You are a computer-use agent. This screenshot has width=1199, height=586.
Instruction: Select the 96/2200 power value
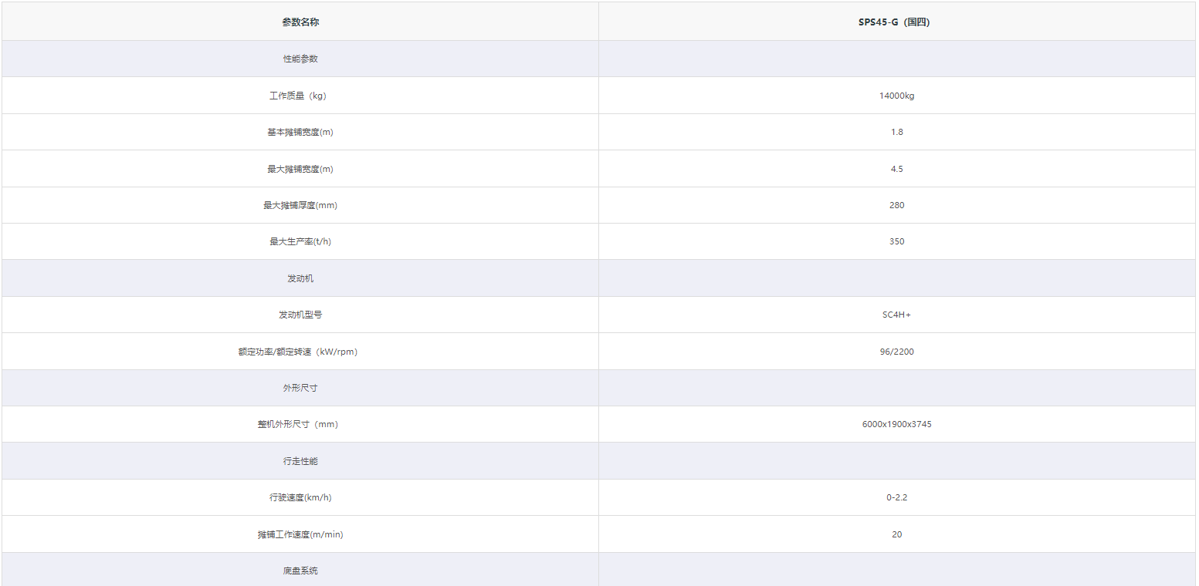tap(896, 352)
